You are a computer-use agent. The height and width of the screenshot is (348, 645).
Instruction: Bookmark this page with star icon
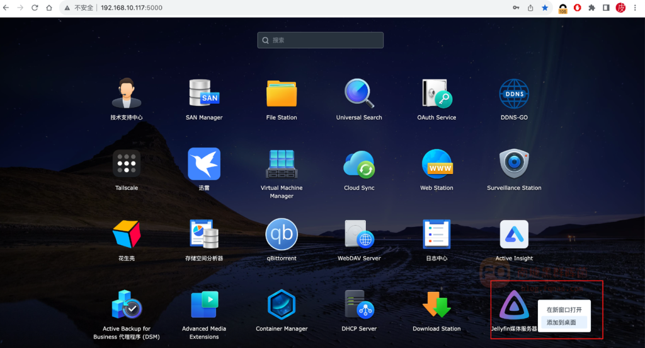pos(545,8)
